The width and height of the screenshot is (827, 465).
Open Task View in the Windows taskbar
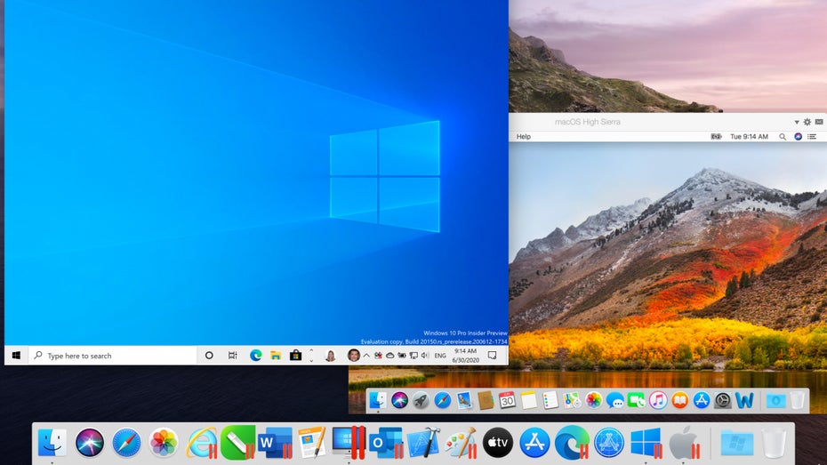coord(232,356)
